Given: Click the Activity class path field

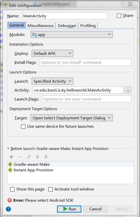Looking at the screenshot, I should 78,90.
